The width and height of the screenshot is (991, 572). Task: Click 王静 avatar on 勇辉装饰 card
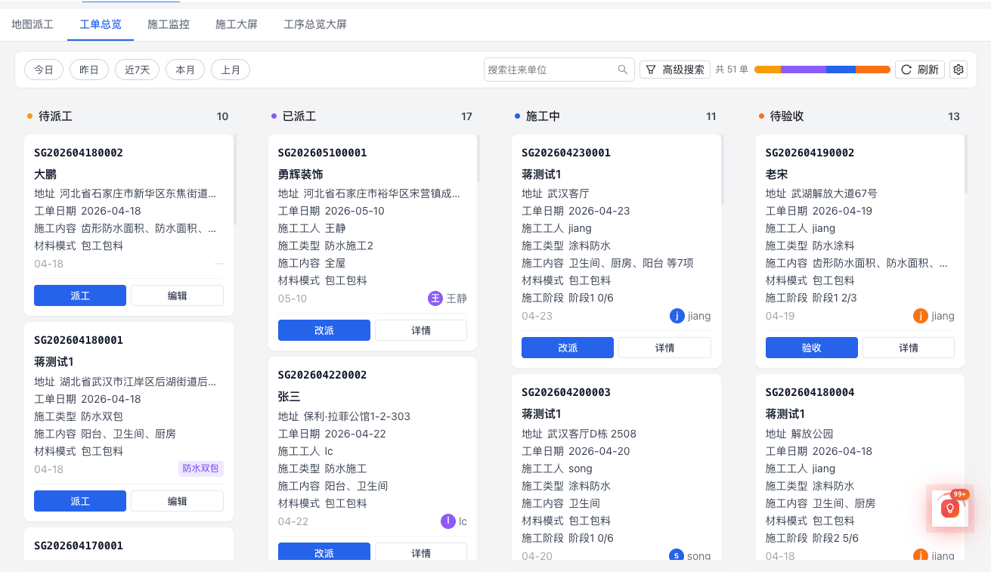pos(435,298)
